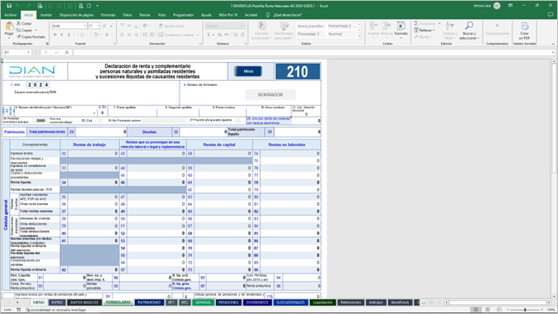Click the Paste (Pegar) icon
Screen dimensions: 558x314
9,26
